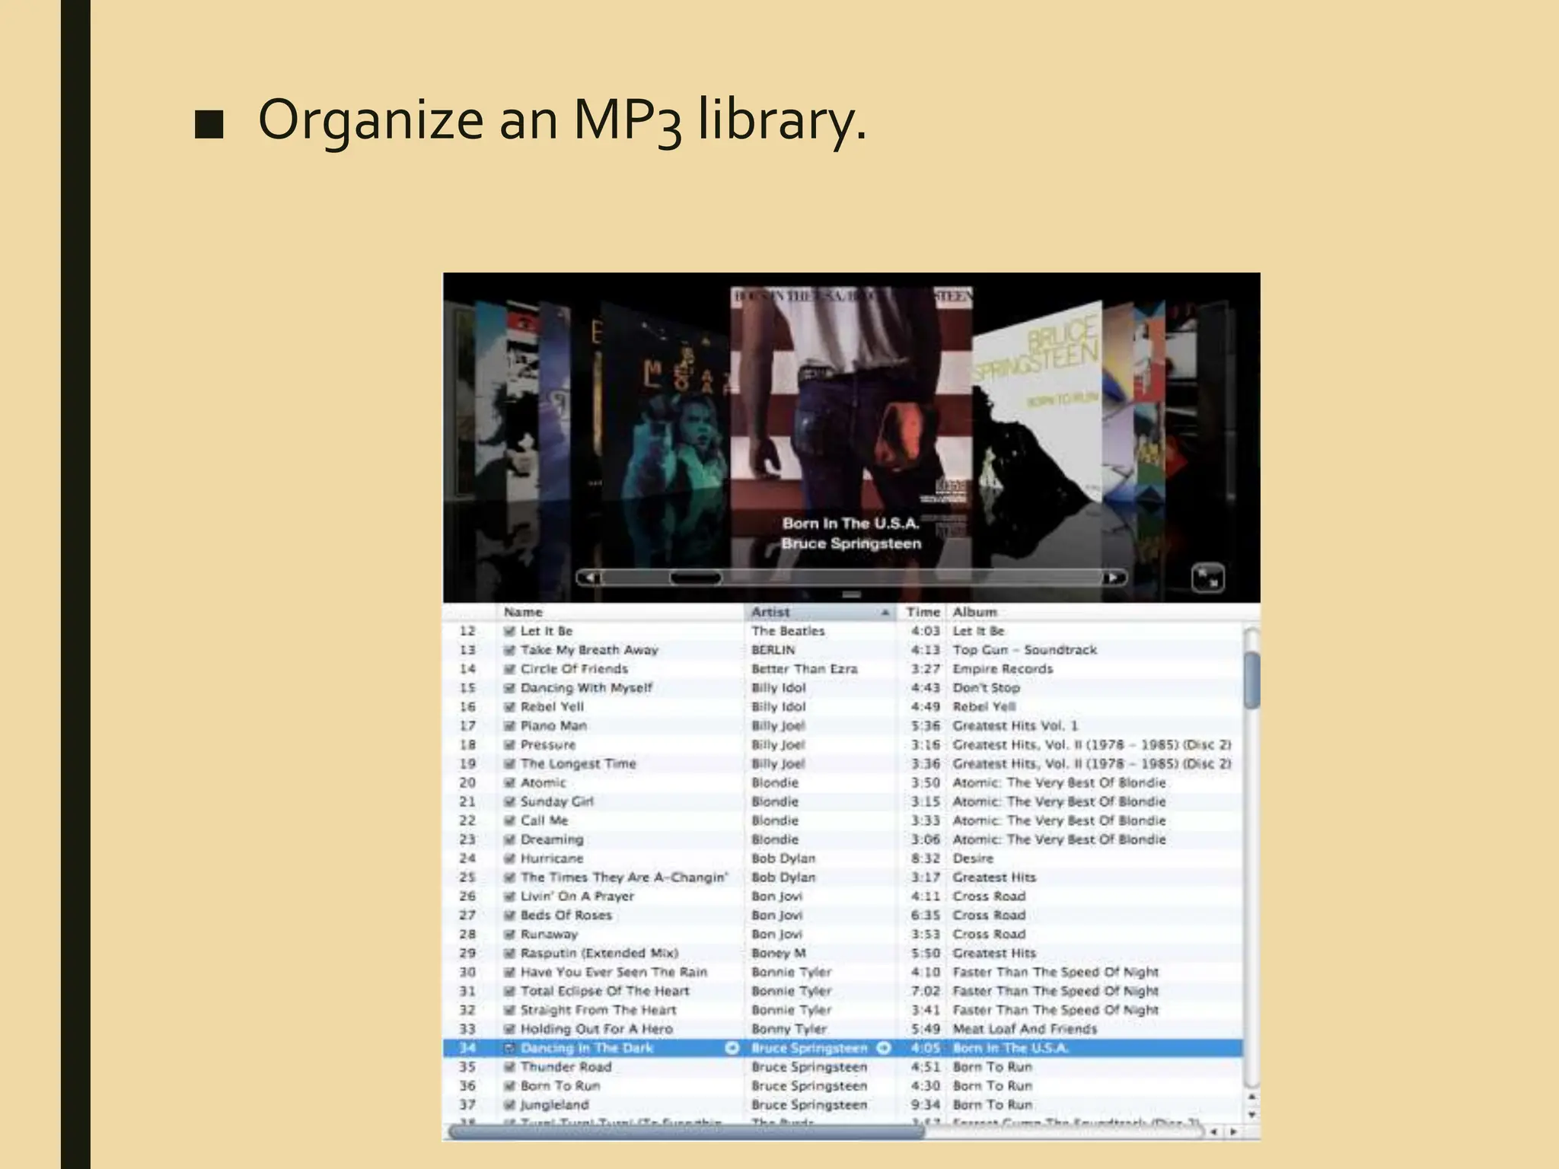Click the Born To Run album cover
Viewport: 1559px width, 1169px height.
pos(1038,403)
